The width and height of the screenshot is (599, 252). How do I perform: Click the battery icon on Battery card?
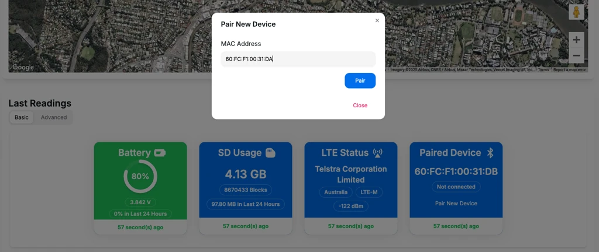pyautogui.click(x=160, y=153)
